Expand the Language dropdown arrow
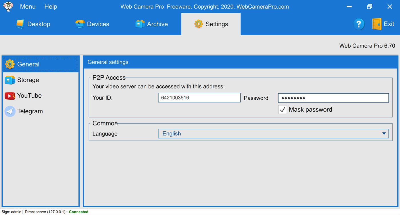This screenshot has width=400, height=215. coord(384,134)
